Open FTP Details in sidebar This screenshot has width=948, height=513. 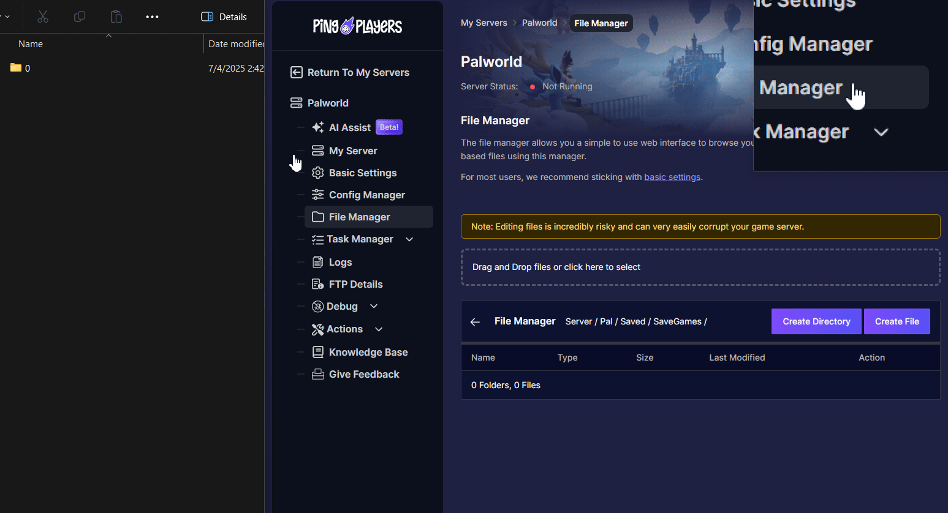(355, 284)
